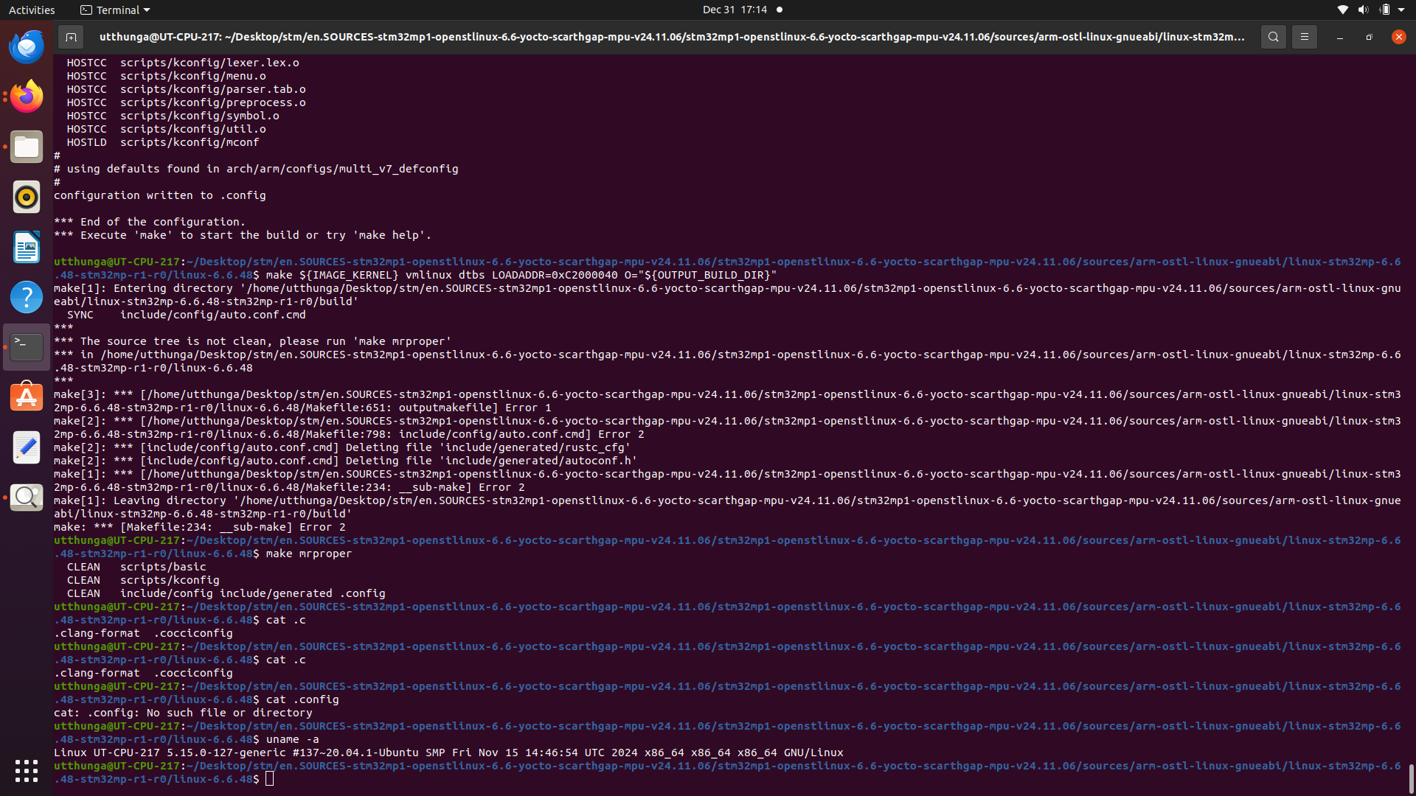Open LibreOffice Writer from dock
The height and width of the screenshot is (796, 1416).
click(x=27, y=247)
